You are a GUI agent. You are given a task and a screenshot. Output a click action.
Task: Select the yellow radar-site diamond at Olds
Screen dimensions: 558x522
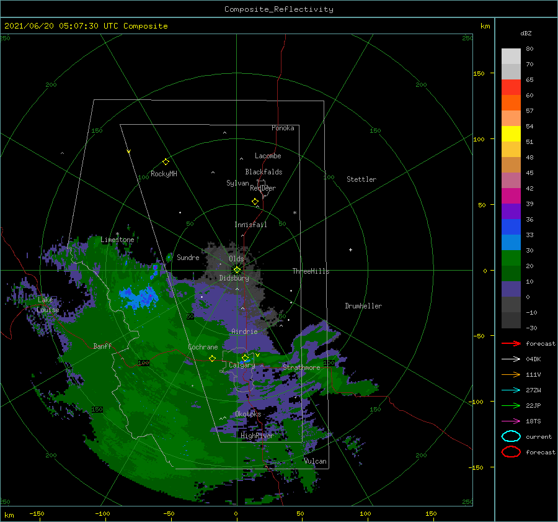pos(237,270)
